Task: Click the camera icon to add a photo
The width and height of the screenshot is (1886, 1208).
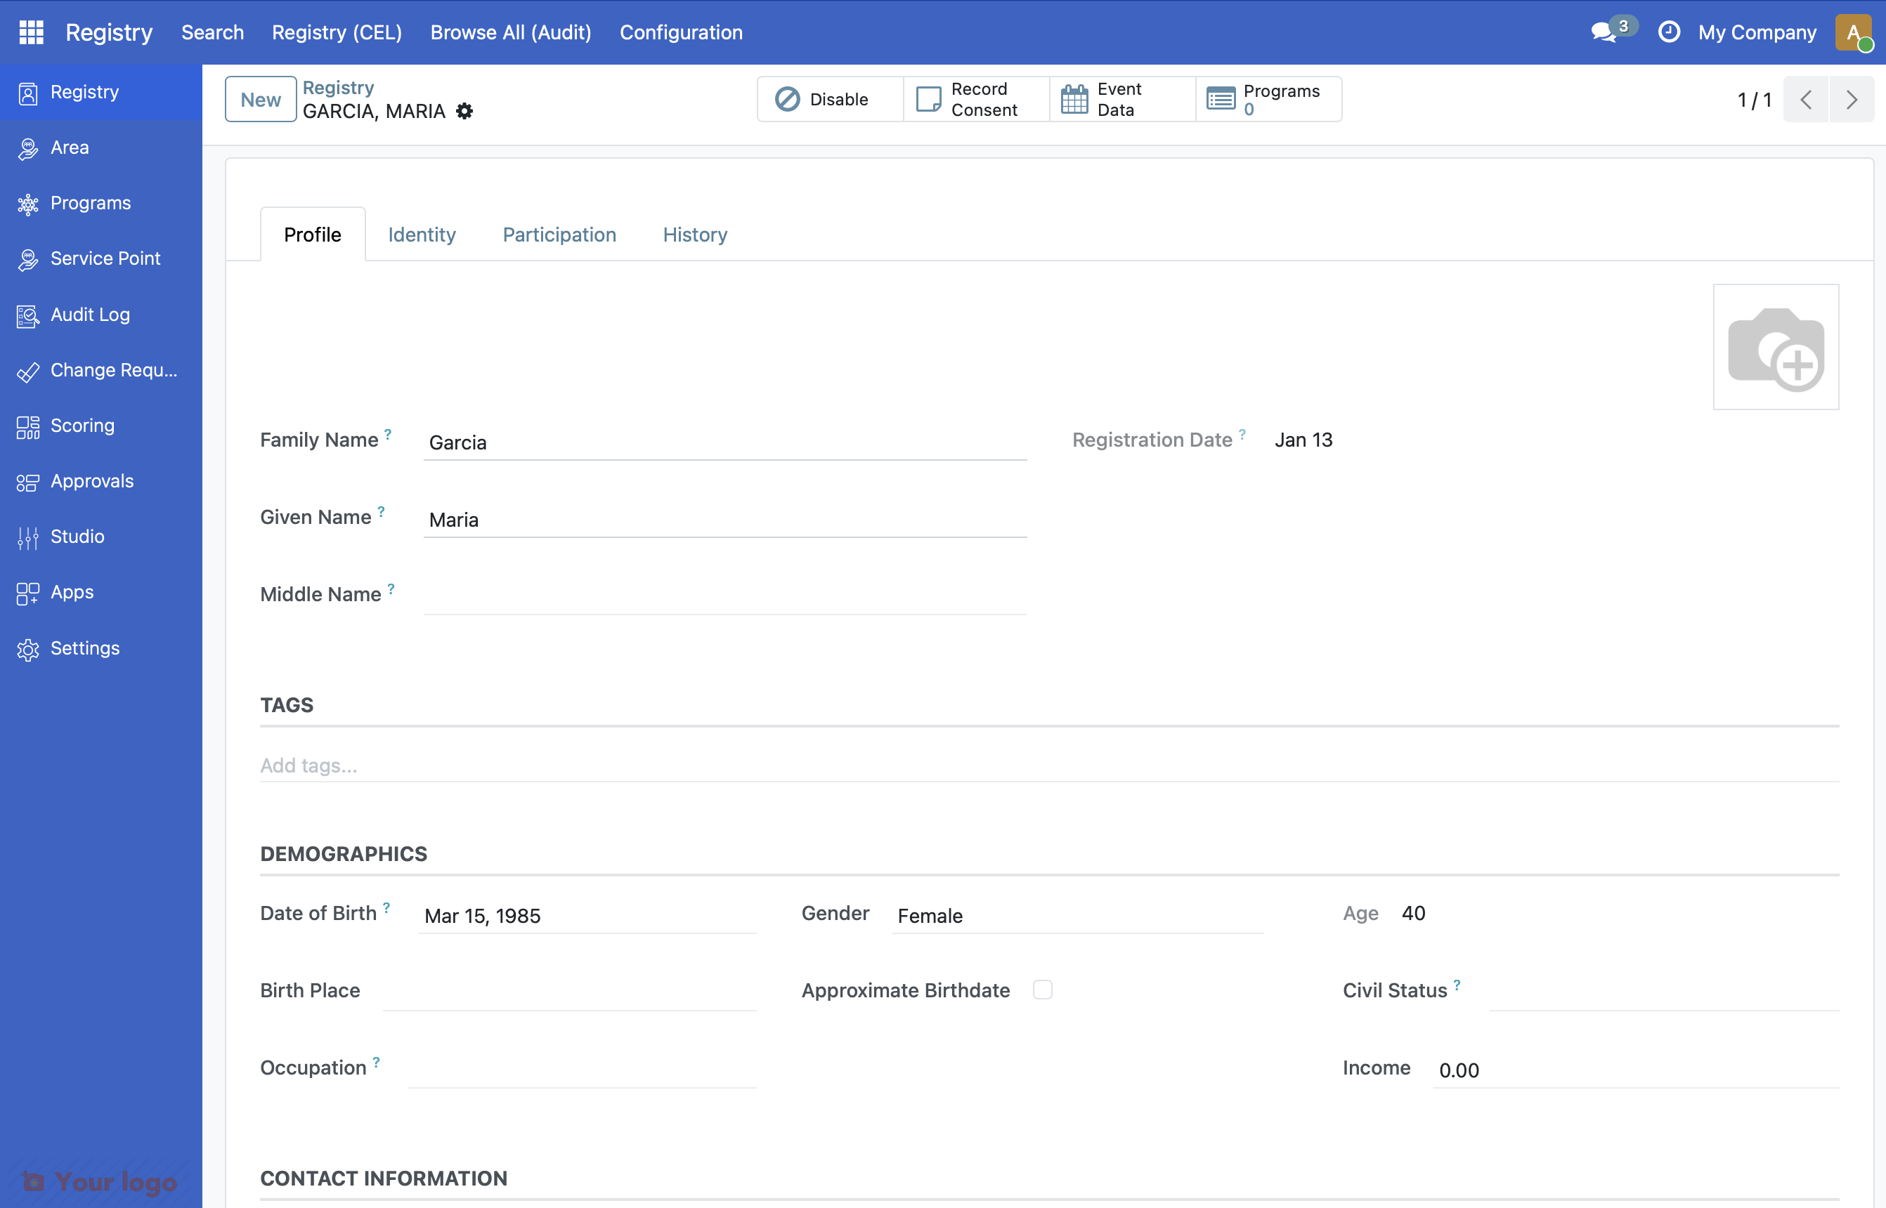Action: (1776, 346)
